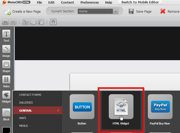Select the Video tool in sidebar
Screen dimensions: 180x133
click(6, 82)
